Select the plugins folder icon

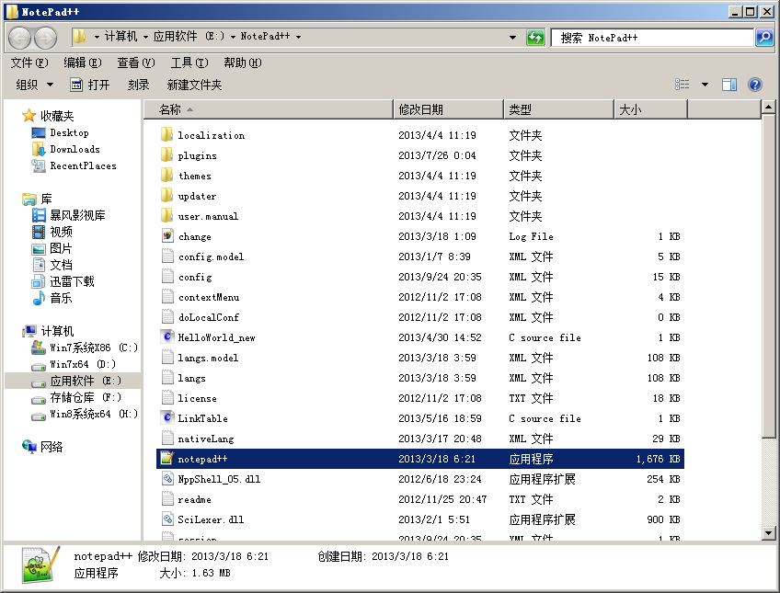point(167,155)
